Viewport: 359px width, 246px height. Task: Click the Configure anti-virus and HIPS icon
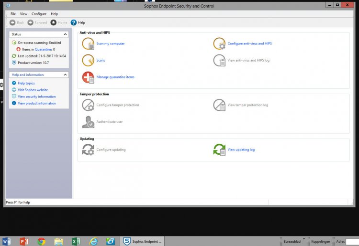point(219,44)
